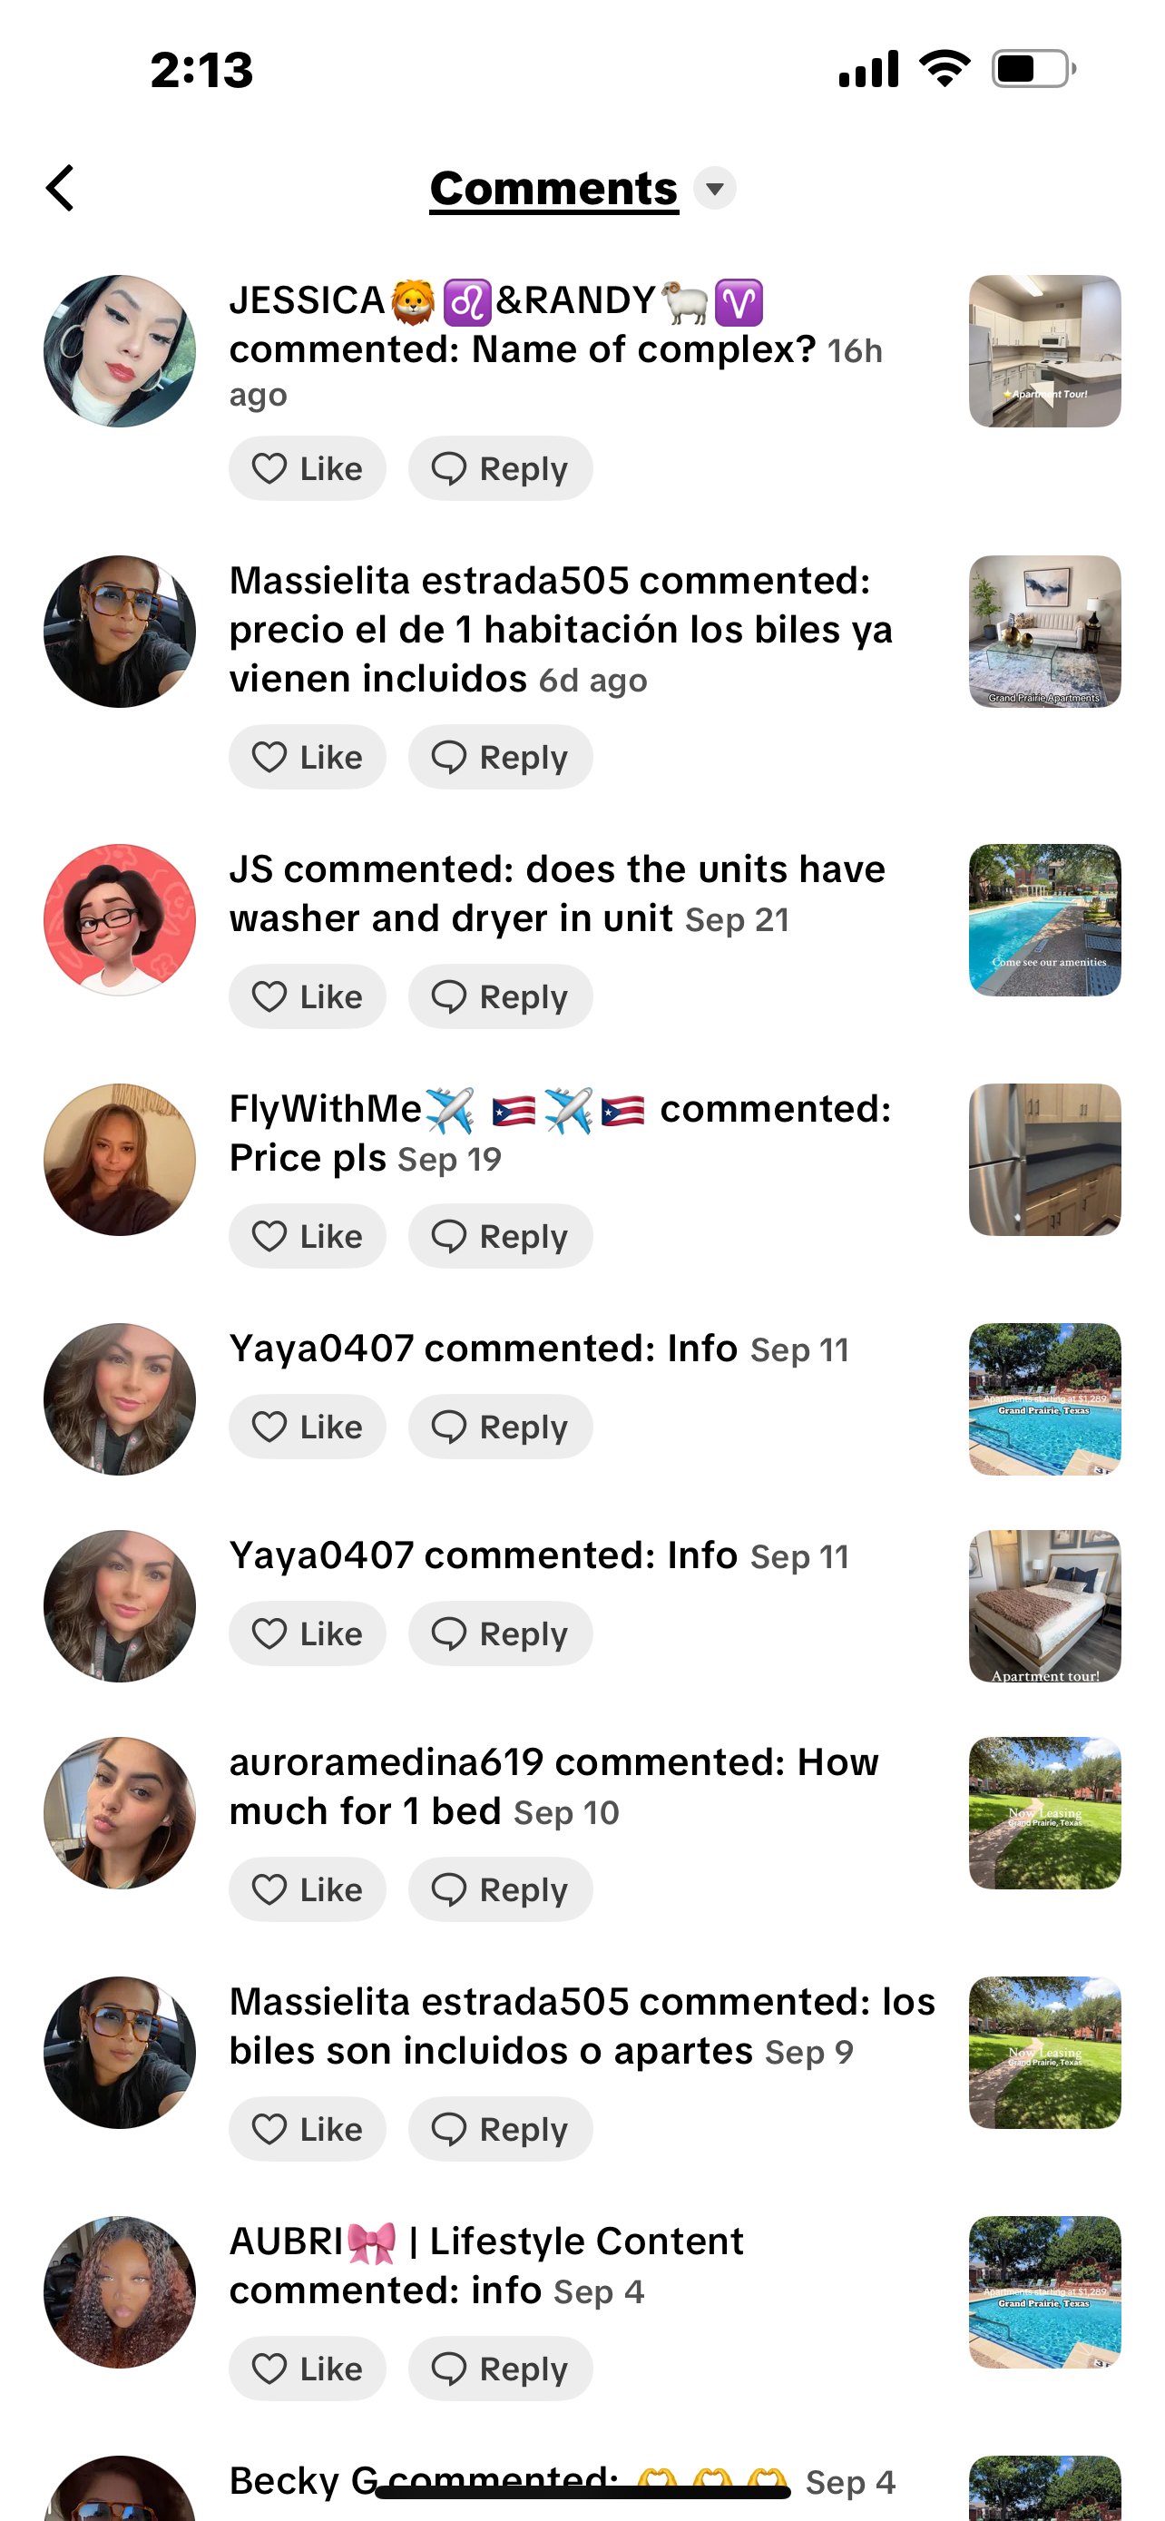Open the kitchen apartment tour thumbnail

click(1044, 351)
